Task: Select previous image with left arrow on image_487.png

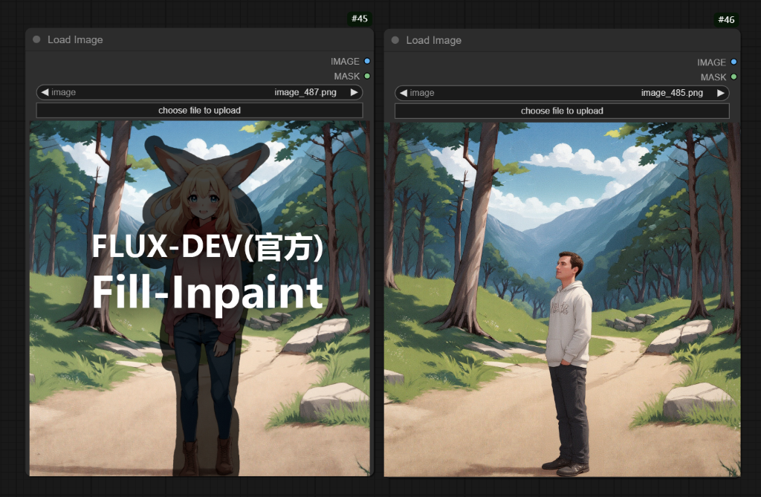Action: (45, 91)
